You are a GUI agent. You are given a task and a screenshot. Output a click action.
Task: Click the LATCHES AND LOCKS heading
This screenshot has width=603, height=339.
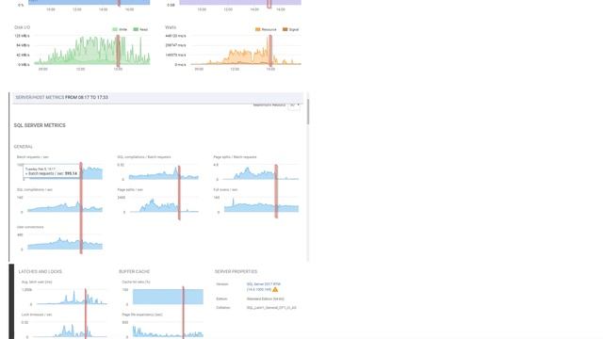pos(40,271)
